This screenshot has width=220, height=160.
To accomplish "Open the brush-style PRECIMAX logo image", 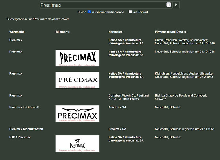I will [77, 58].
